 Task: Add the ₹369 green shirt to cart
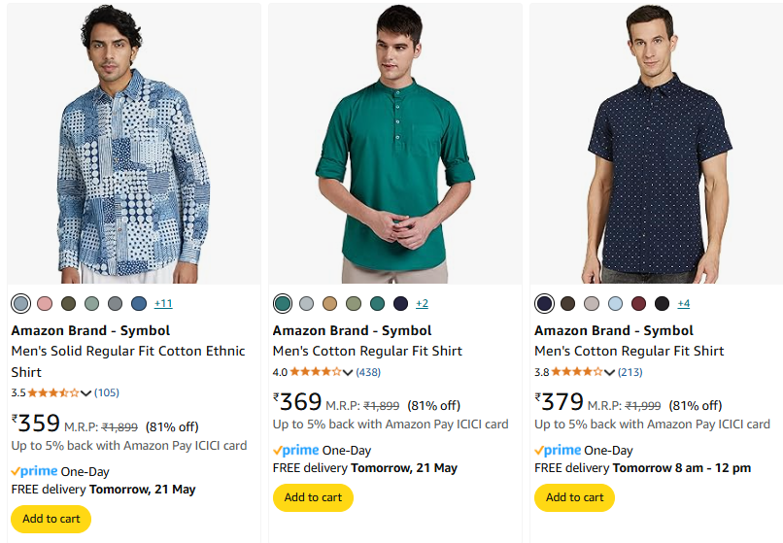(313, 497)
